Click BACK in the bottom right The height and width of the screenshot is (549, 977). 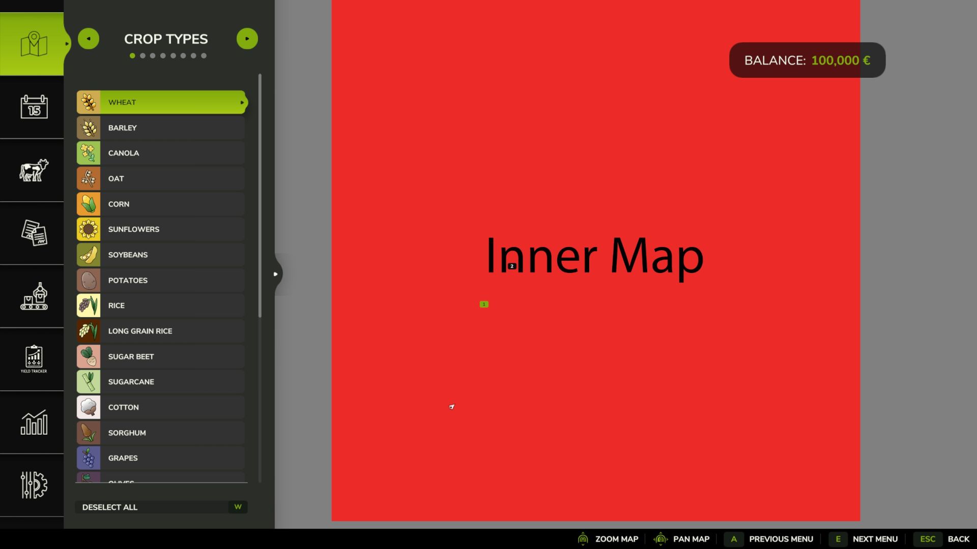(x=959, y=539)
